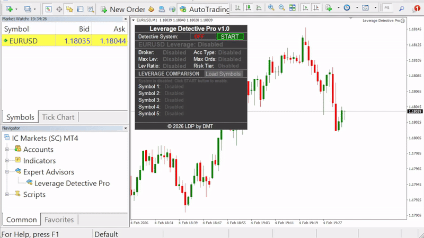424x238 pixels.
Task: Click the EURUSD bid price 1.18035
Action: click(x=77, y=41)
